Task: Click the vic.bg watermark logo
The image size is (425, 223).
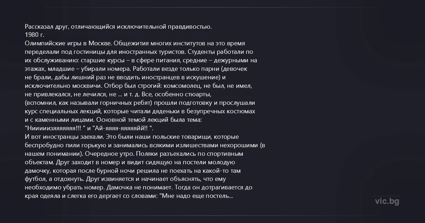Action: [387, 201]
